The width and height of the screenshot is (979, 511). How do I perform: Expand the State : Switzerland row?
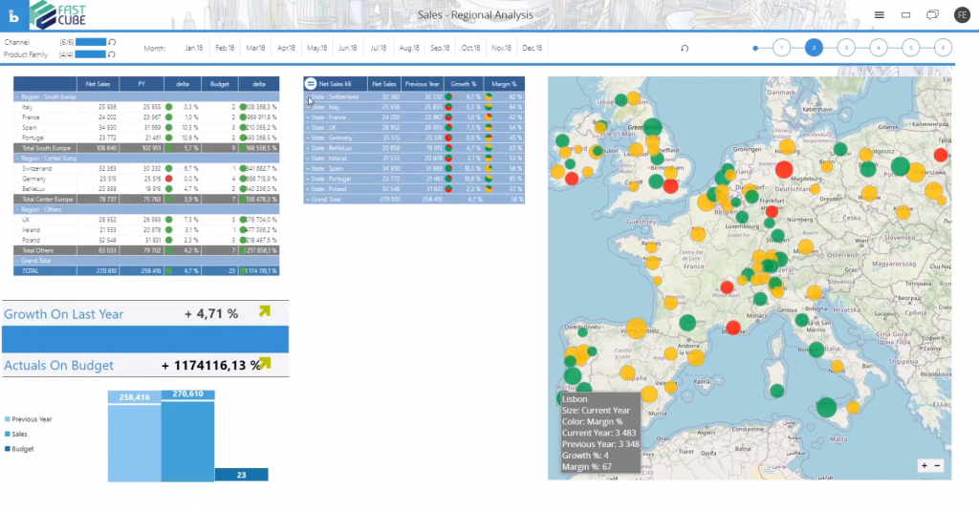coord(309,97)
